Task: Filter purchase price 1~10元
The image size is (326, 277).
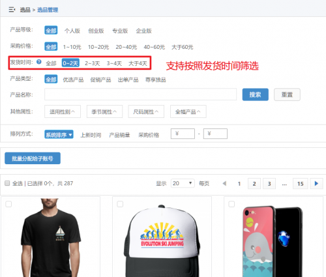Action: coord(72,47)
